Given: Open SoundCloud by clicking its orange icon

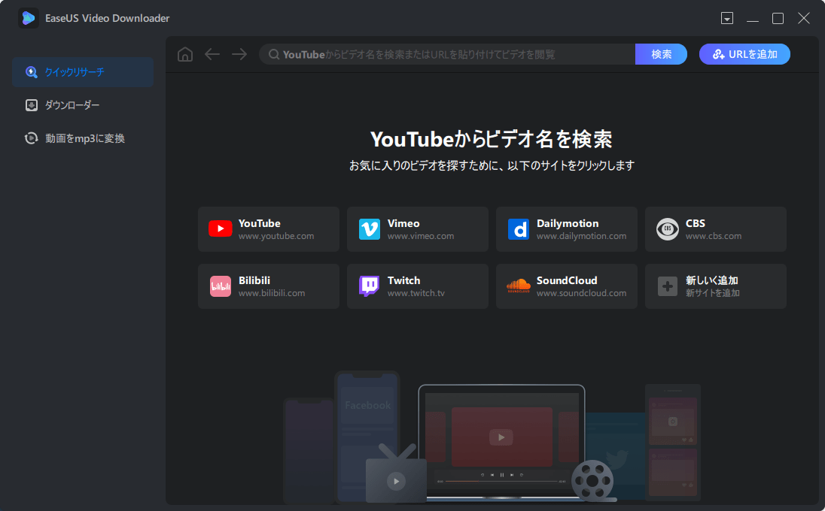Looking at the screenshot, I should 518,286.
